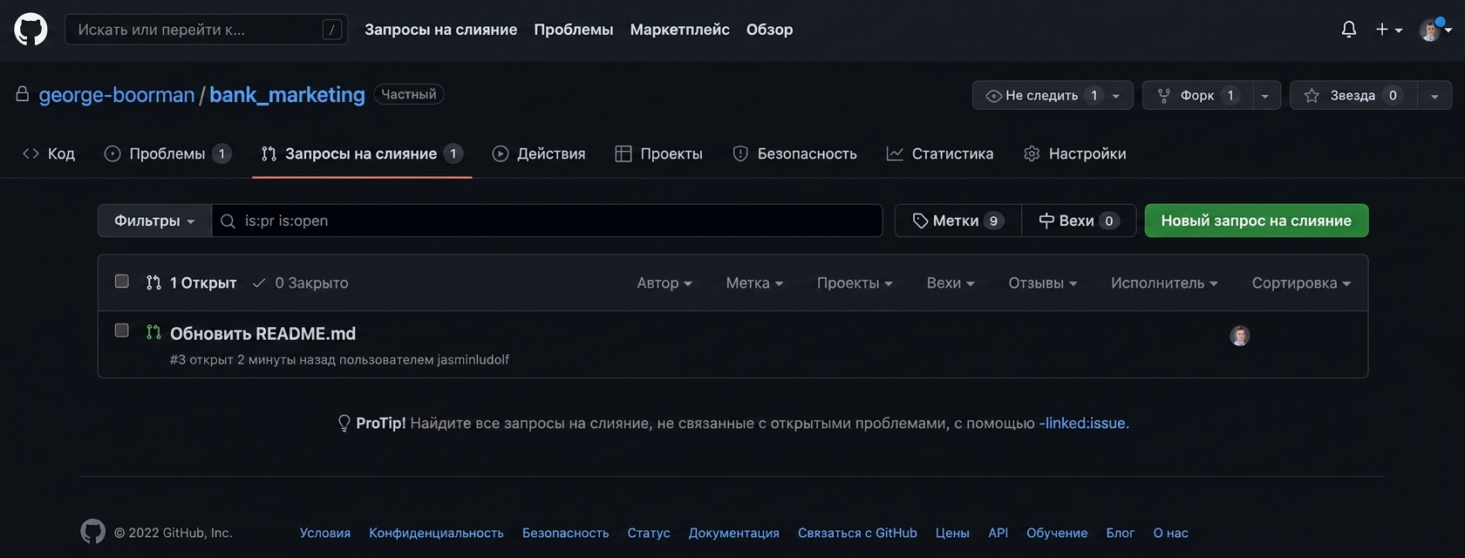This screenshot has width=1465, height=558.
Task: Check the 'Обновить README.md' row checkbox
Action: 122,330
